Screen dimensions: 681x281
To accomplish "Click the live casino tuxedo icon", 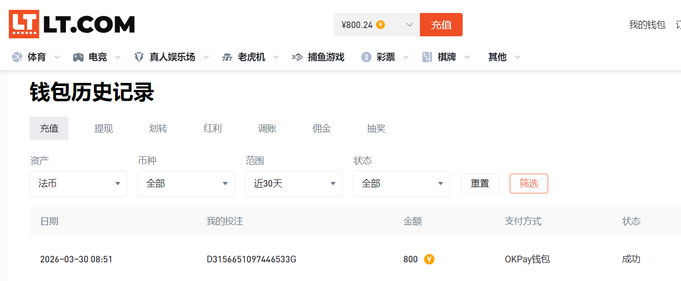I will (x=139, y=57).
